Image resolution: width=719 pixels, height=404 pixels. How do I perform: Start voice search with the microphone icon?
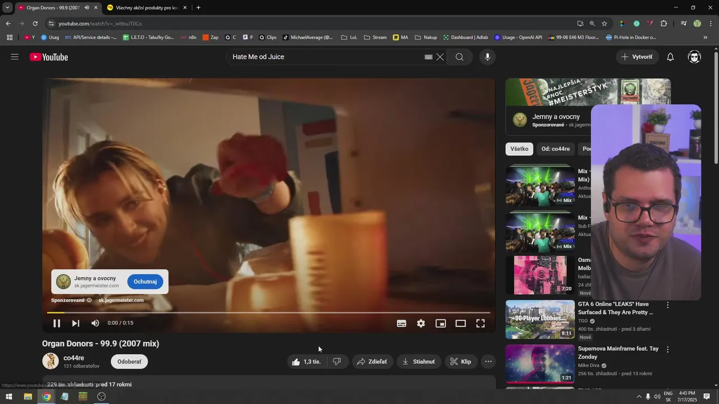click(x=488, y=57)
